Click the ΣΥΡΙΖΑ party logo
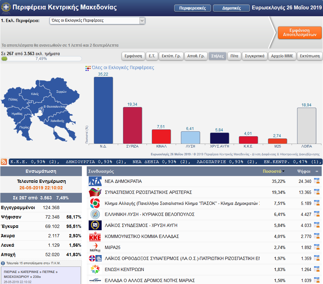This screenshot has height=284, width=323. (x=95, y=192)
